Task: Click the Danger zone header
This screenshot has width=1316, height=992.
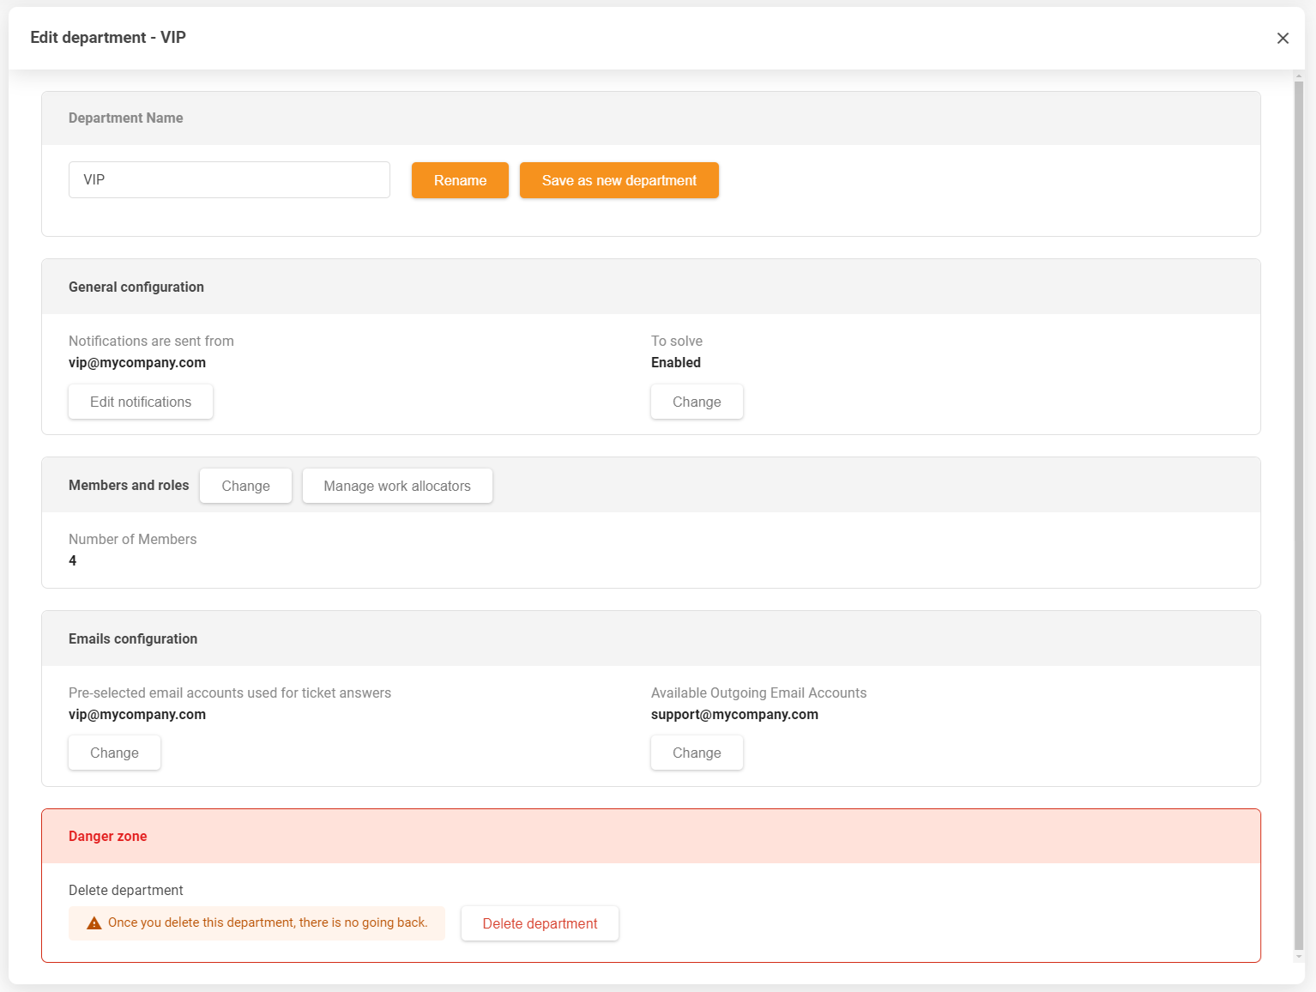Action: 108,837
